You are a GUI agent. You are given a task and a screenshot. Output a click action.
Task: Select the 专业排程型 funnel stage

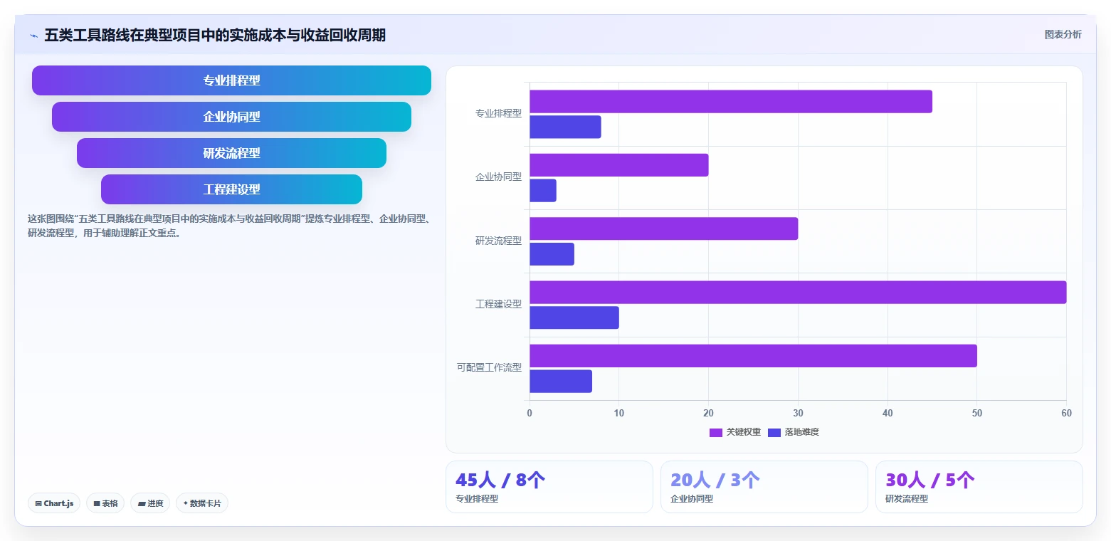tap(231, 80)
